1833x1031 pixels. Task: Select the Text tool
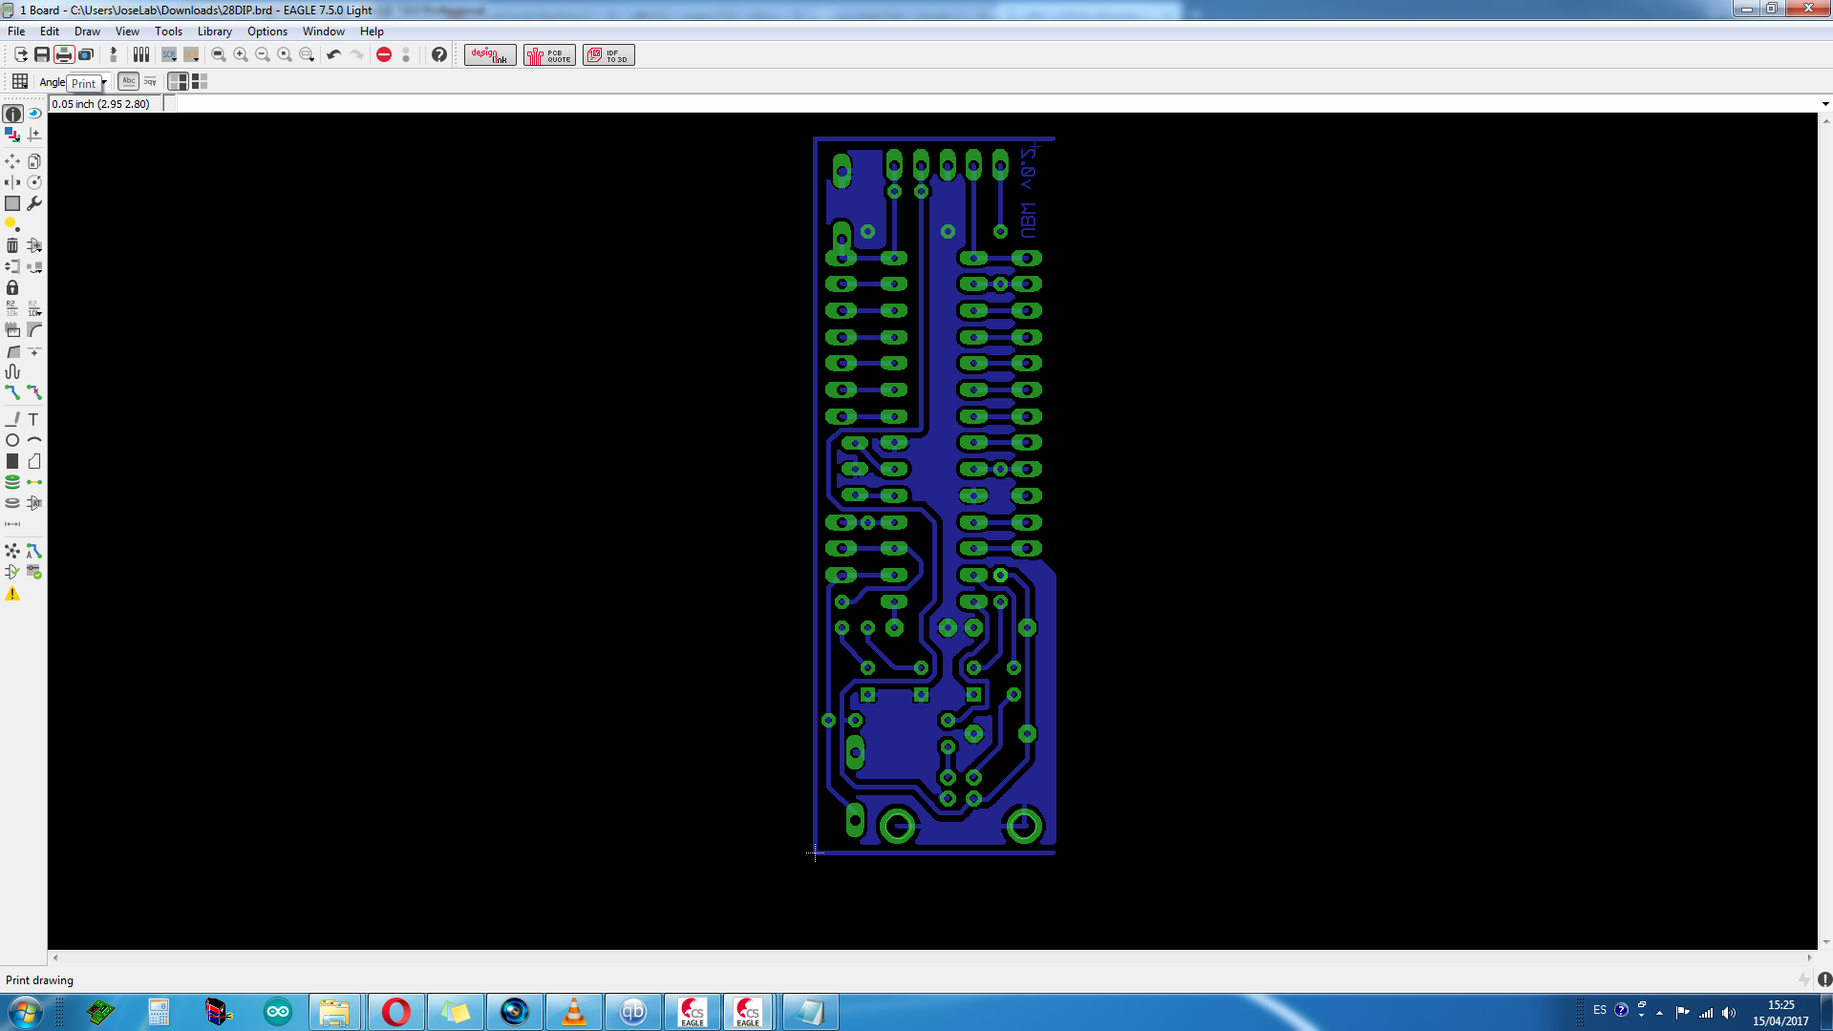click(x=34, y=418)
